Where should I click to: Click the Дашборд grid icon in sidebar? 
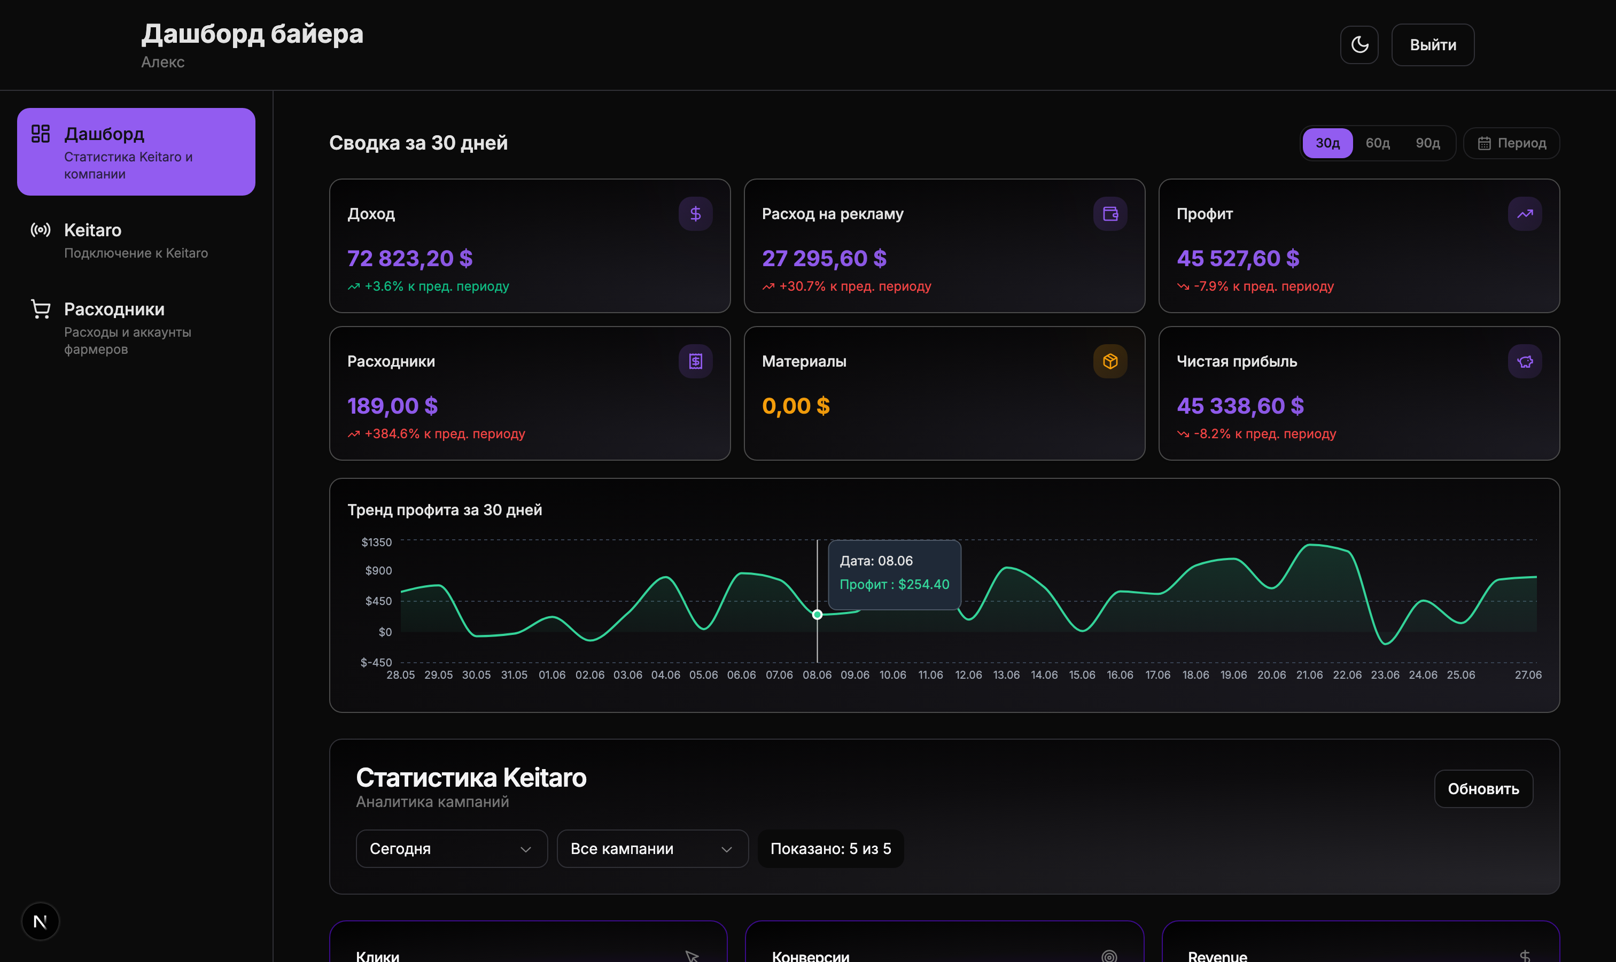coord(40,134)
